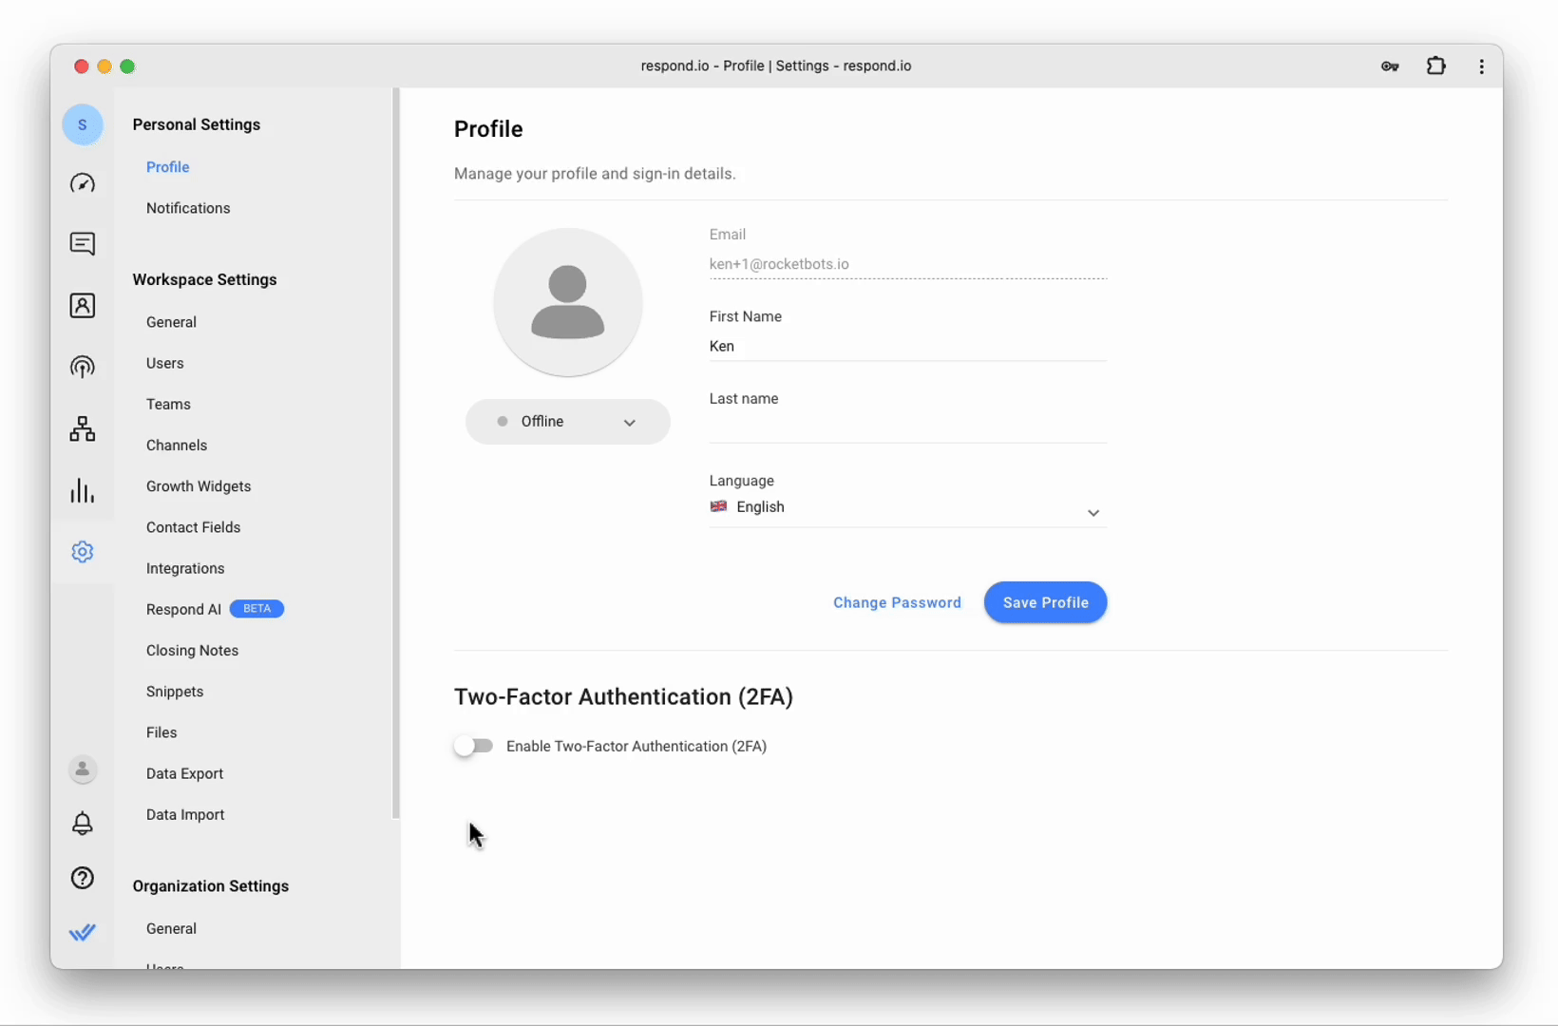
Task: Open the Reports bar chart icon
Action: pyautogui.click(x=83, y=491)
